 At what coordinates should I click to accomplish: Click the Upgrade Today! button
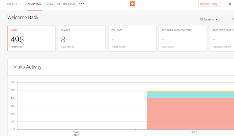point(209,4)
